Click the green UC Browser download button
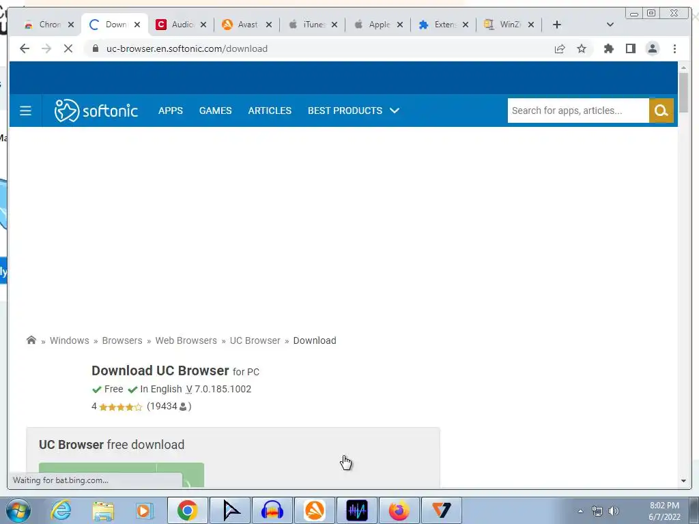This screenshot has width=699, height=524. tap(122, 475)
